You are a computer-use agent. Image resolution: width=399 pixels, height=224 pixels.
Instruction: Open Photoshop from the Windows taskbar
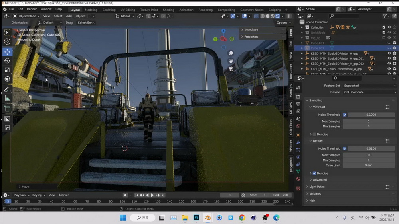pyautogui.click(x=196, y=218)
